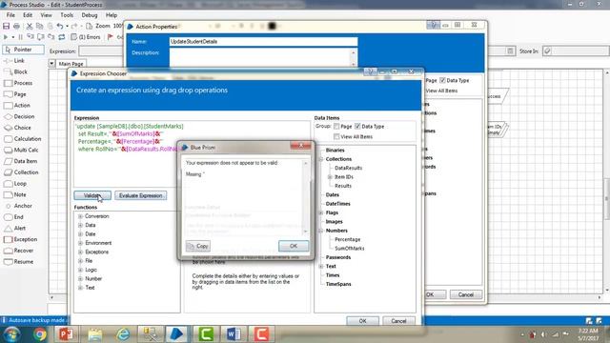Expand the Conversion functions node
This screenshot has height=343, width=610.
(x=80, y=216)
